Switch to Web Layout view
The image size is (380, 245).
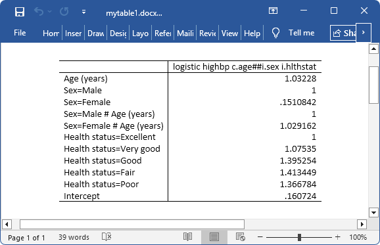(x=241, y=236)
